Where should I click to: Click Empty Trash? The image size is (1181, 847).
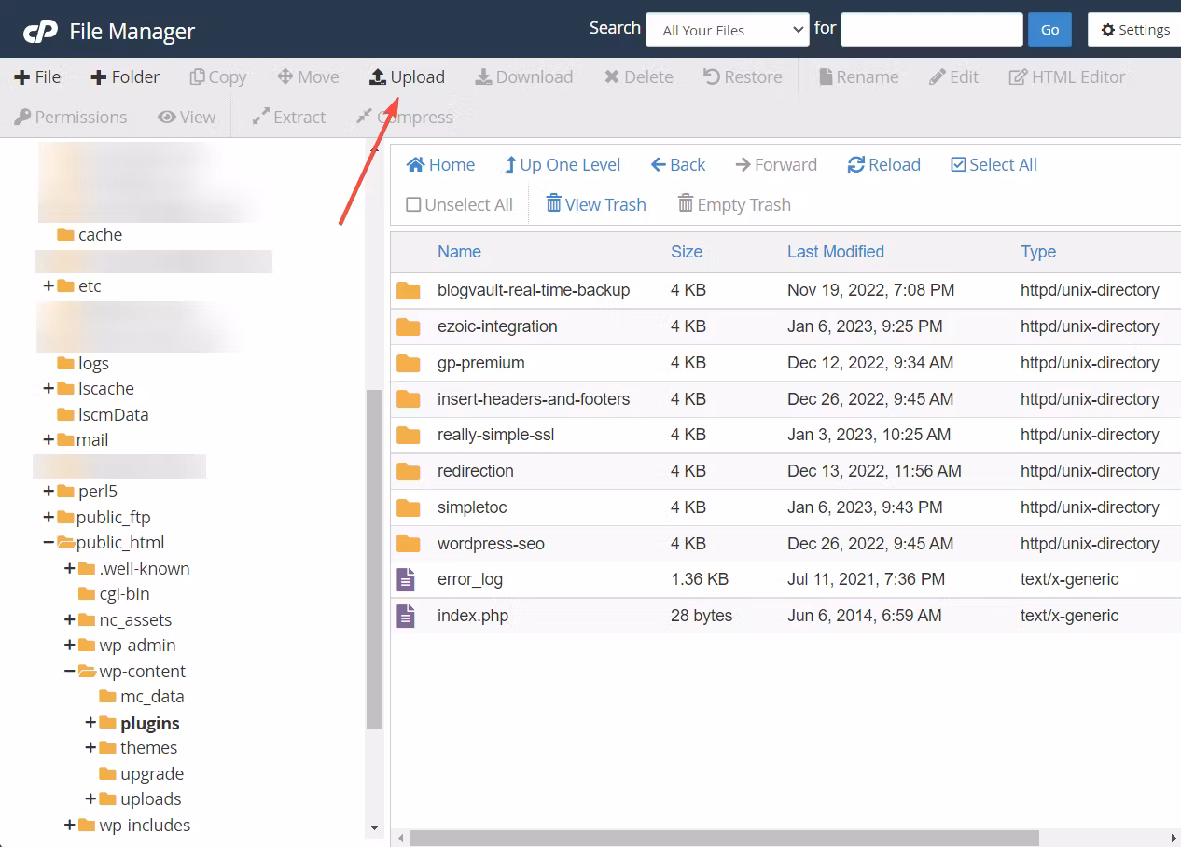pyautogui.click(x=734, y=204)
